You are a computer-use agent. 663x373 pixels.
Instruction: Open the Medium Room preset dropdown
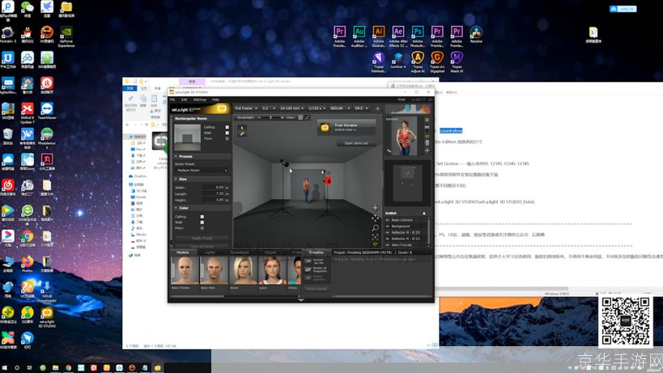[x=202, y=170]
